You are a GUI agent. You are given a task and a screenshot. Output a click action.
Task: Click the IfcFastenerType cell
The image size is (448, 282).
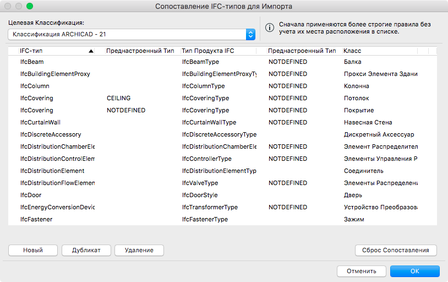coord(205,219)
